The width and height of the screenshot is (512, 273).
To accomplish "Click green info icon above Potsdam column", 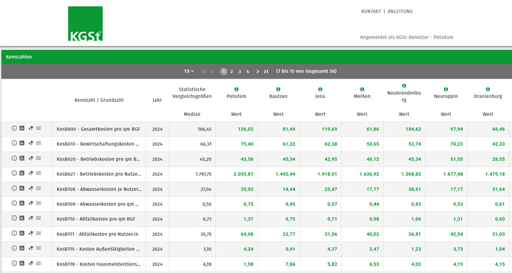I will (x=236, y=89).
